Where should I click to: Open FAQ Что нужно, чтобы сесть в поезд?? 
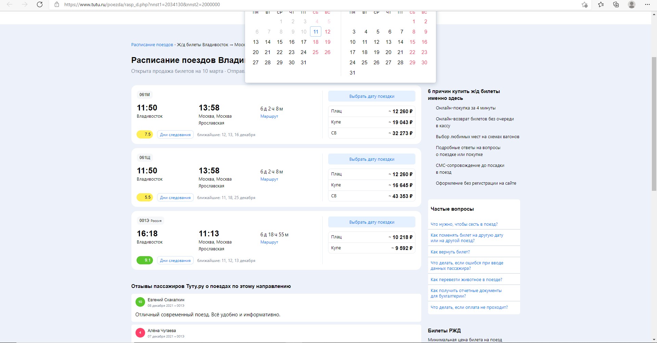tap(464, 224)
